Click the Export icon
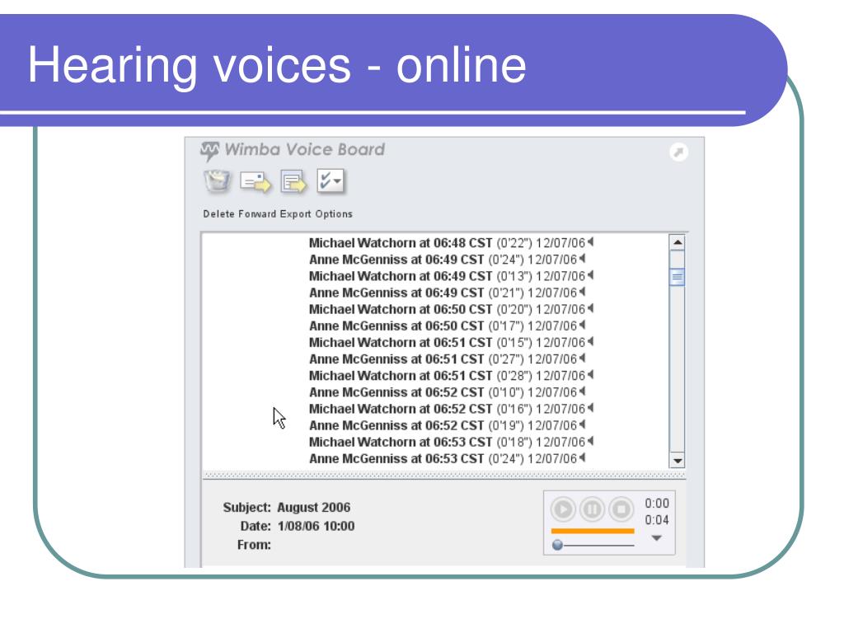The width and height of the screenshot is (844, 633). point(293,181)
